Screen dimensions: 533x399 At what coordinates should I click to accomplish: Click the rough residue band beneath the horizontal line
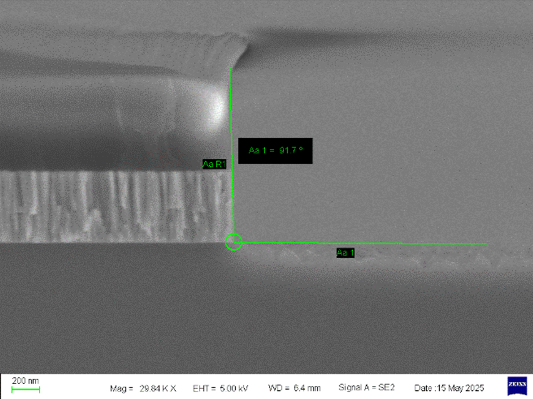pos(375,258)
